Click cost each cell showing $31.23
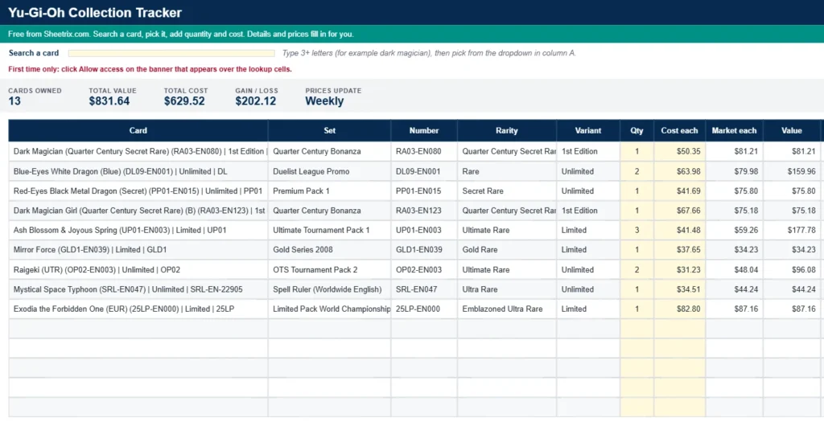Image resolution: width=824 pixels, height=426 pixels. [x=679, y=269]
